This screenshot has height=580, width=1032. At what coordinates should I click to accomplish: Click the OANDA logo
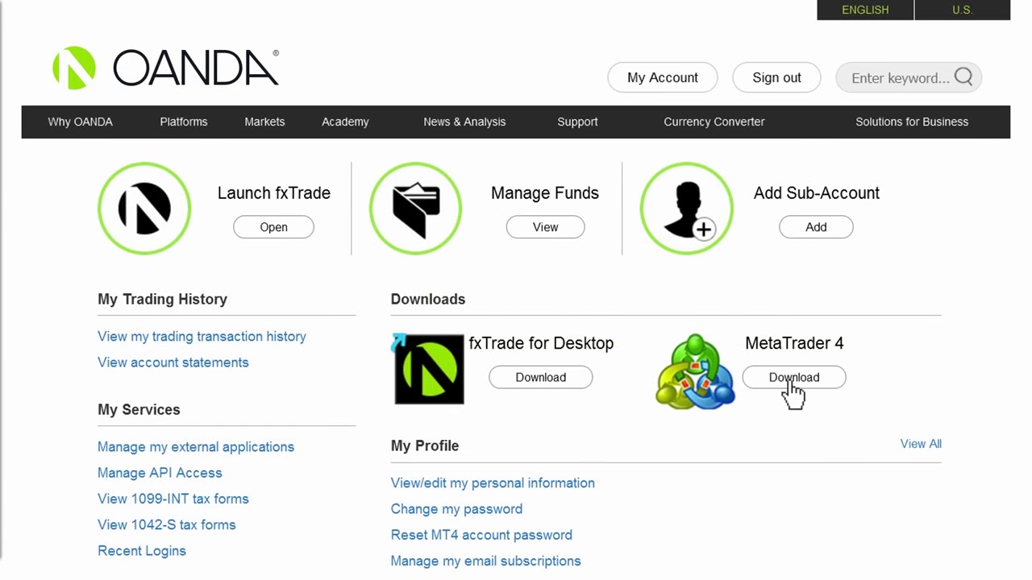165,68
